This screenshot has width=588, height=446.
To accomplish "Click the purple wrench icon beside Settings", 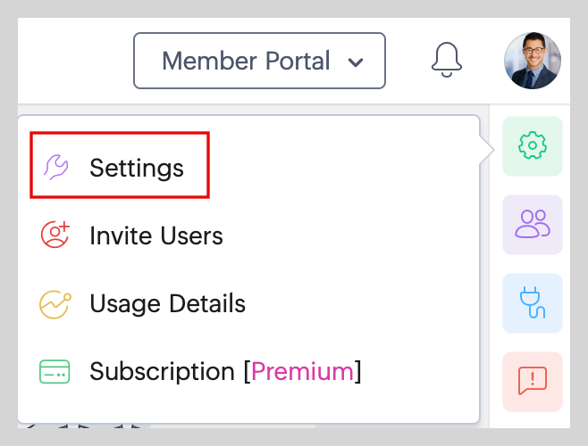I will [55, 167].
